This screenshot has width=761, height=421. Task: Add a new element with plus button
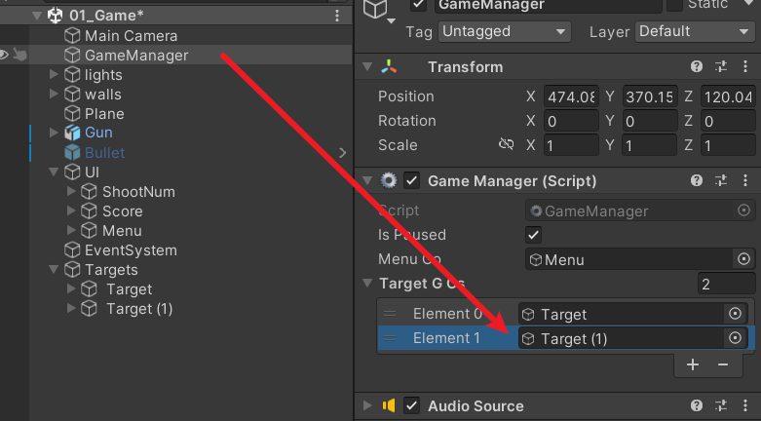click(x=693, y=364)
